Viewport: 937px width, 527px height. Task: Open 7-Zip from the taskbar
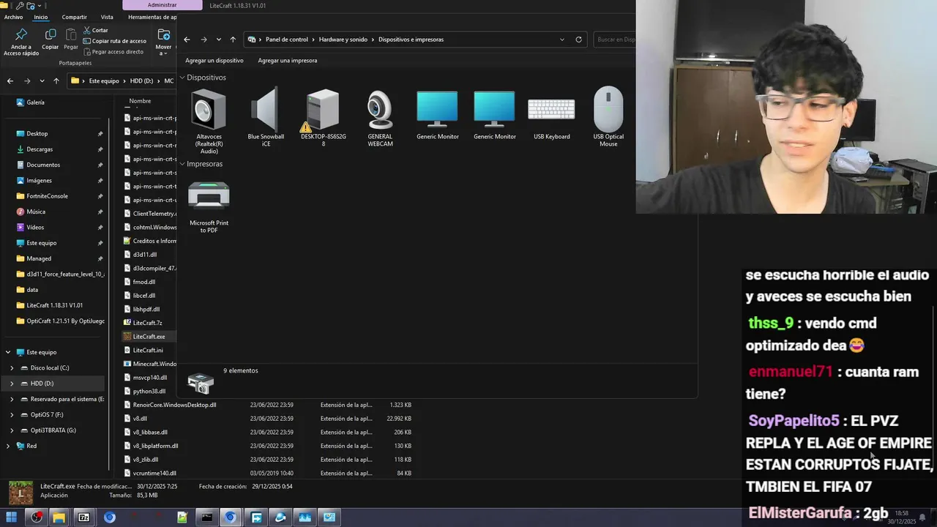tap(83, 517)
